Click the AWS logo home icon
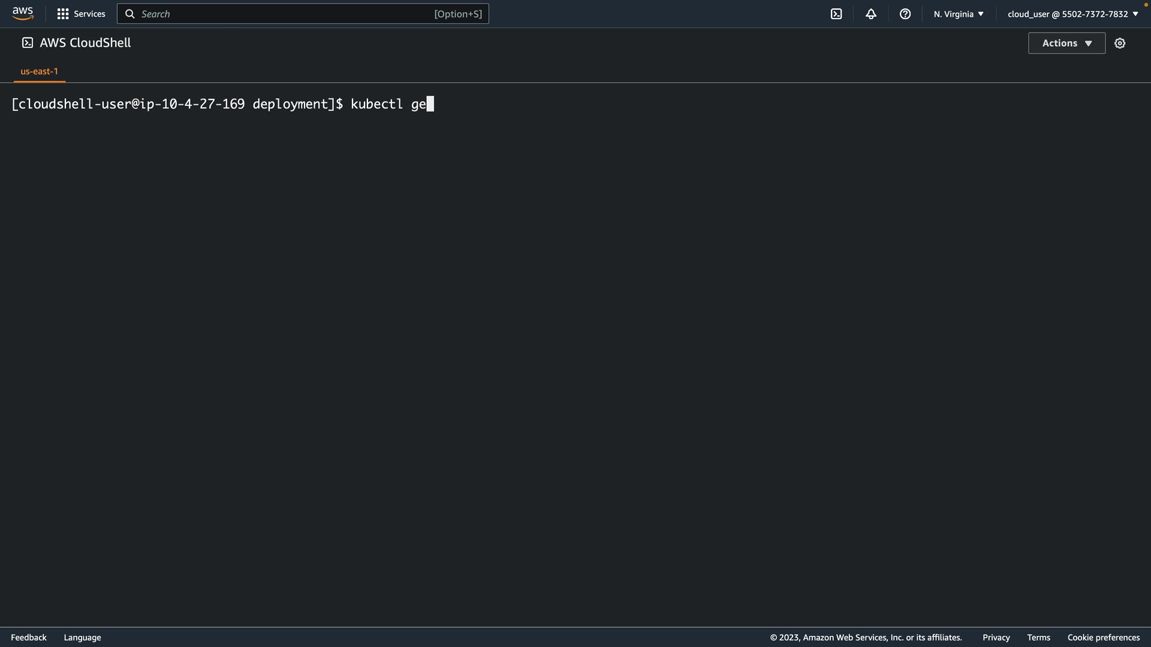Viewport: 1151px width, 647px height. coord(23,13)
